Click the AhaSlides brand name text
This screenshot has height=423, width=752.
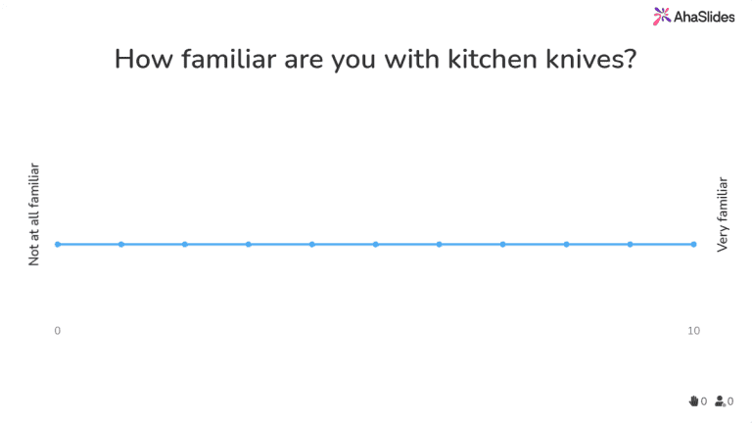point(699,16)
